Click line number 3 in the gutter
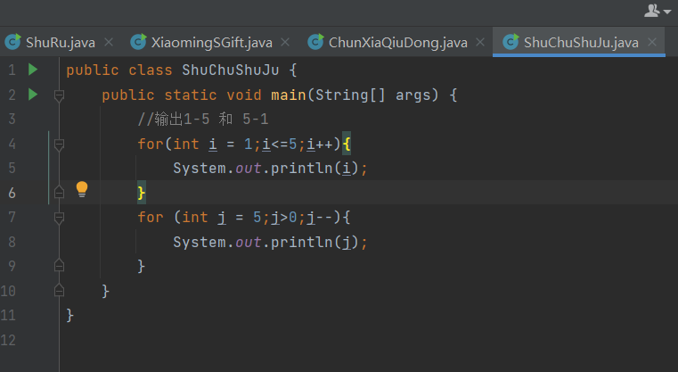This screenshot has width=678, height=372. coord(12,119)
